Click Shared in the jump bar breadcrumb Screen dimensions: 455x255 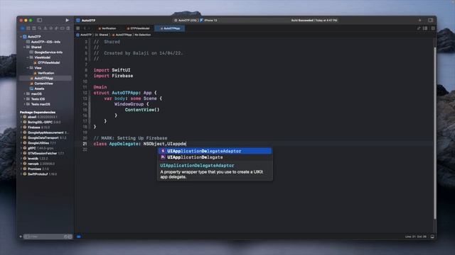tap(102, 35)
